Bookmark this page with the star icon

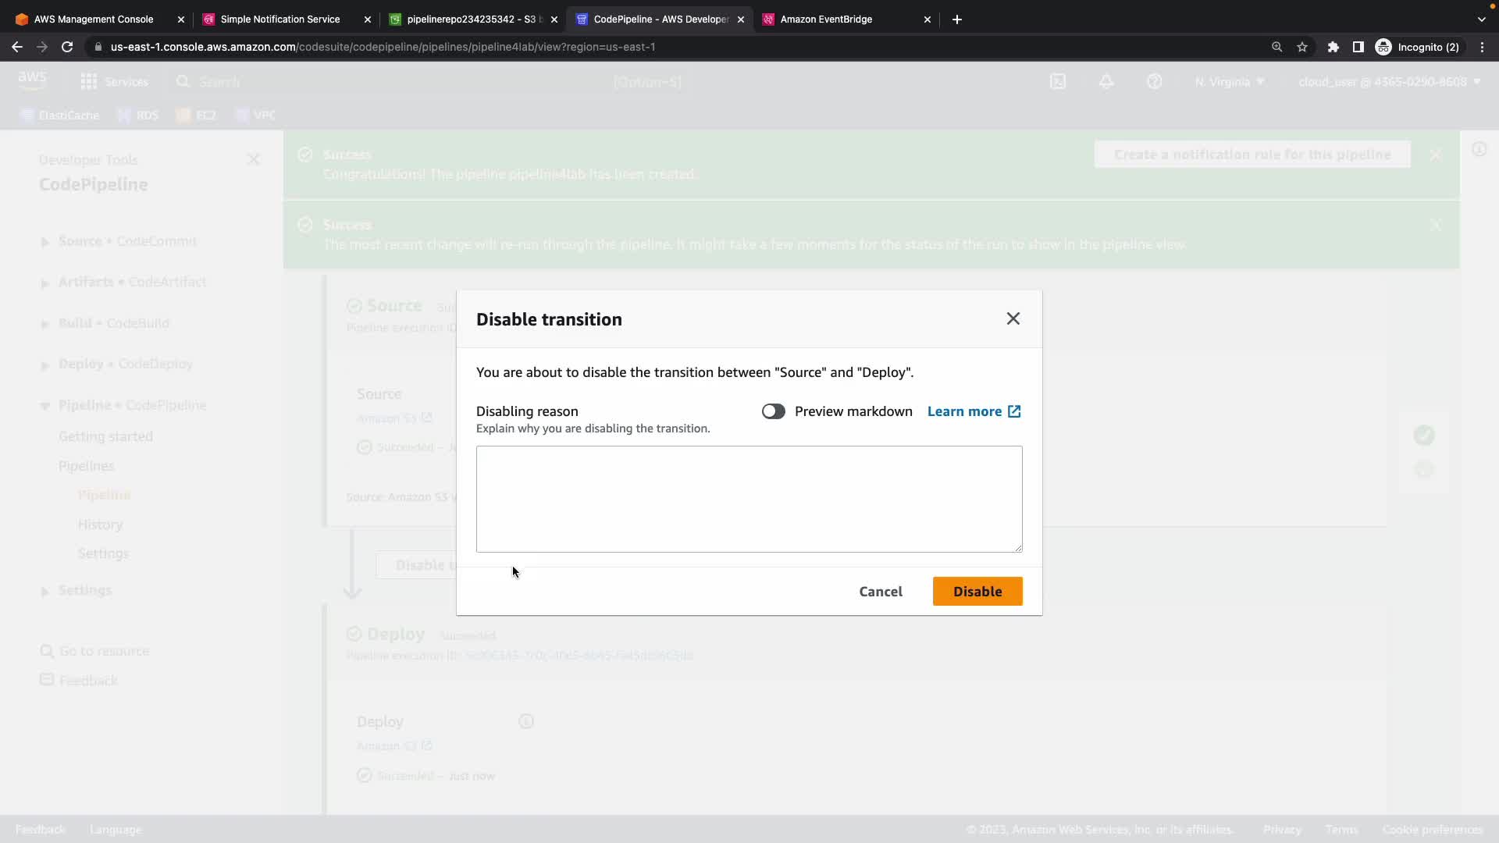point(1302,47)
